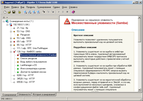Image resolution: width=143 pixels, height=101 pixels.
Task: Select the Сканирование bottom tab
Action: click(x=9, y=95)
